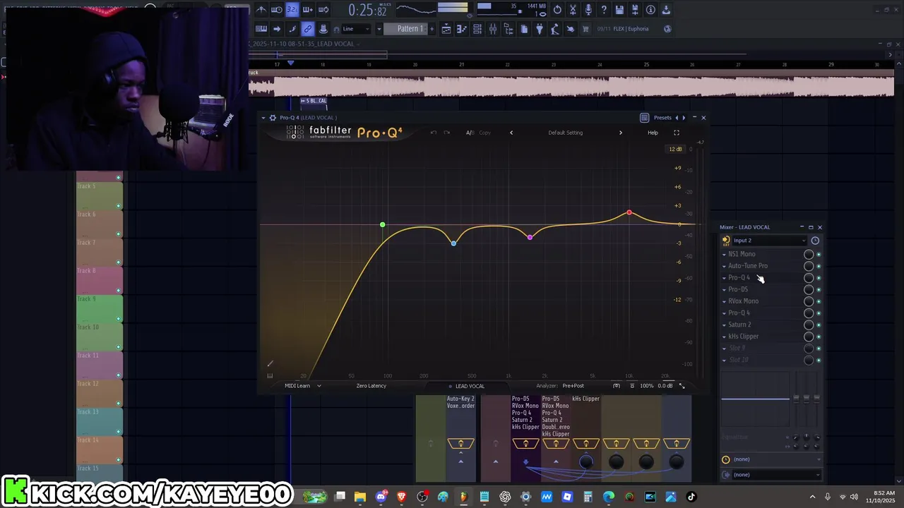Click the A/B compare button
Image resolution: width=904 pixels, height=508 pixels.
coord(470,133)
